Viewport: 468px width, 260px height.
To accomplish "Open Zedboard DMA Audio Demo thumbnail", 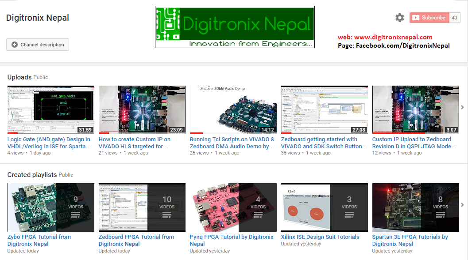I will 233,110.
